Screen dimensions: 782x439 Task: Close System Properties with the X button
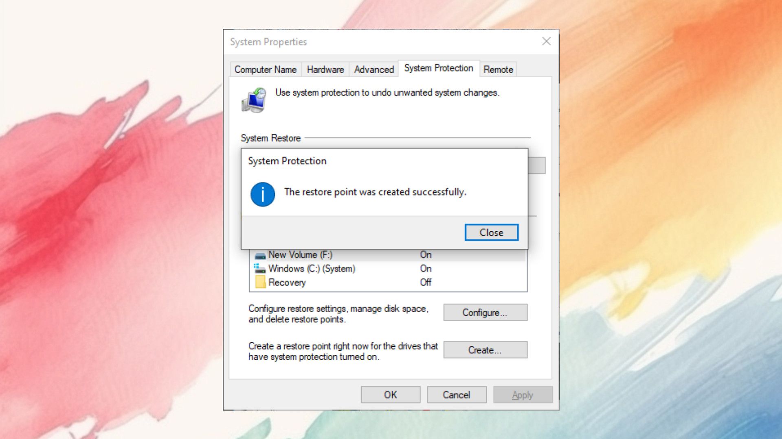(x=547, y=41)
